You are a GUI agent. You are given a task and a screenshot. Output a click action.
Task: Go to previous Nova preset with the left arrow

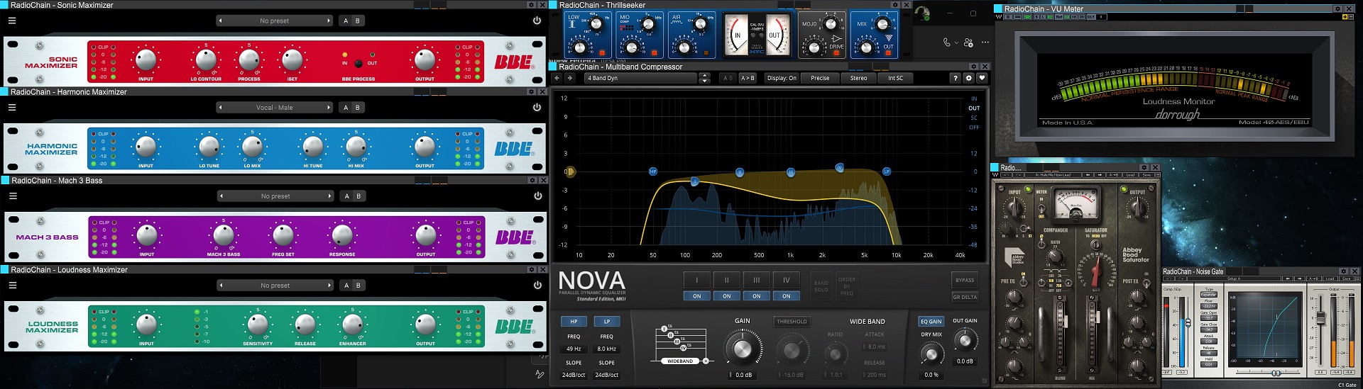557,78
